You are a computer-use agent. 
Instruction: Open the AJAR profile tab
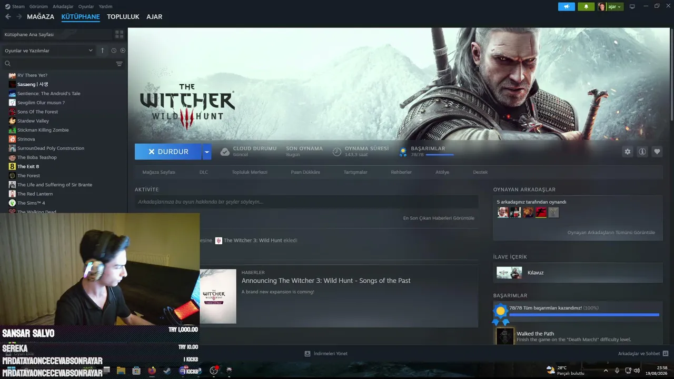click(x=154, y=17)
